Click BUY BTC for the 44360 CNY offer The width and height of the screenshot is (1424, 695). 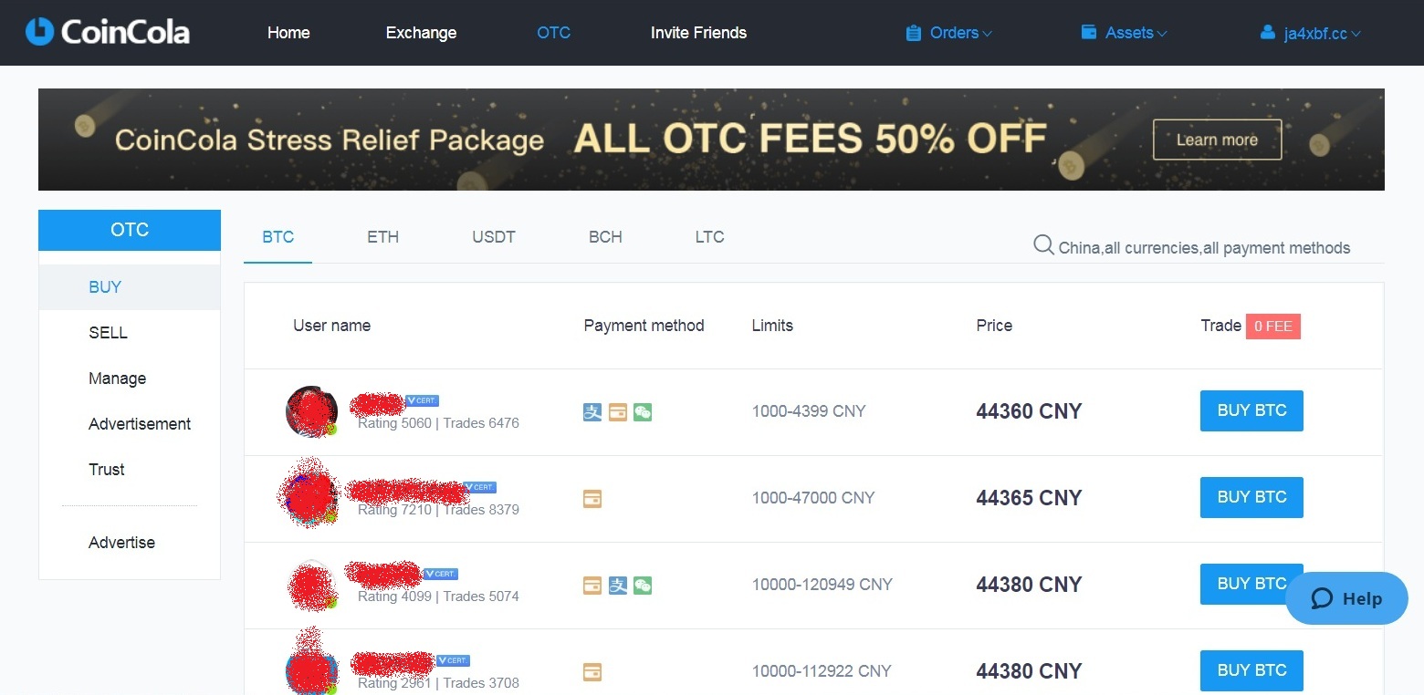pos(1251,410)
